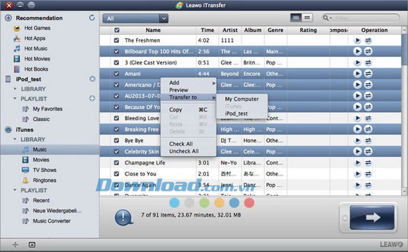The width and height of the screenshot is (408, 252).
Task: Transfer The Freshmen track icon
Action: [368, 40]
